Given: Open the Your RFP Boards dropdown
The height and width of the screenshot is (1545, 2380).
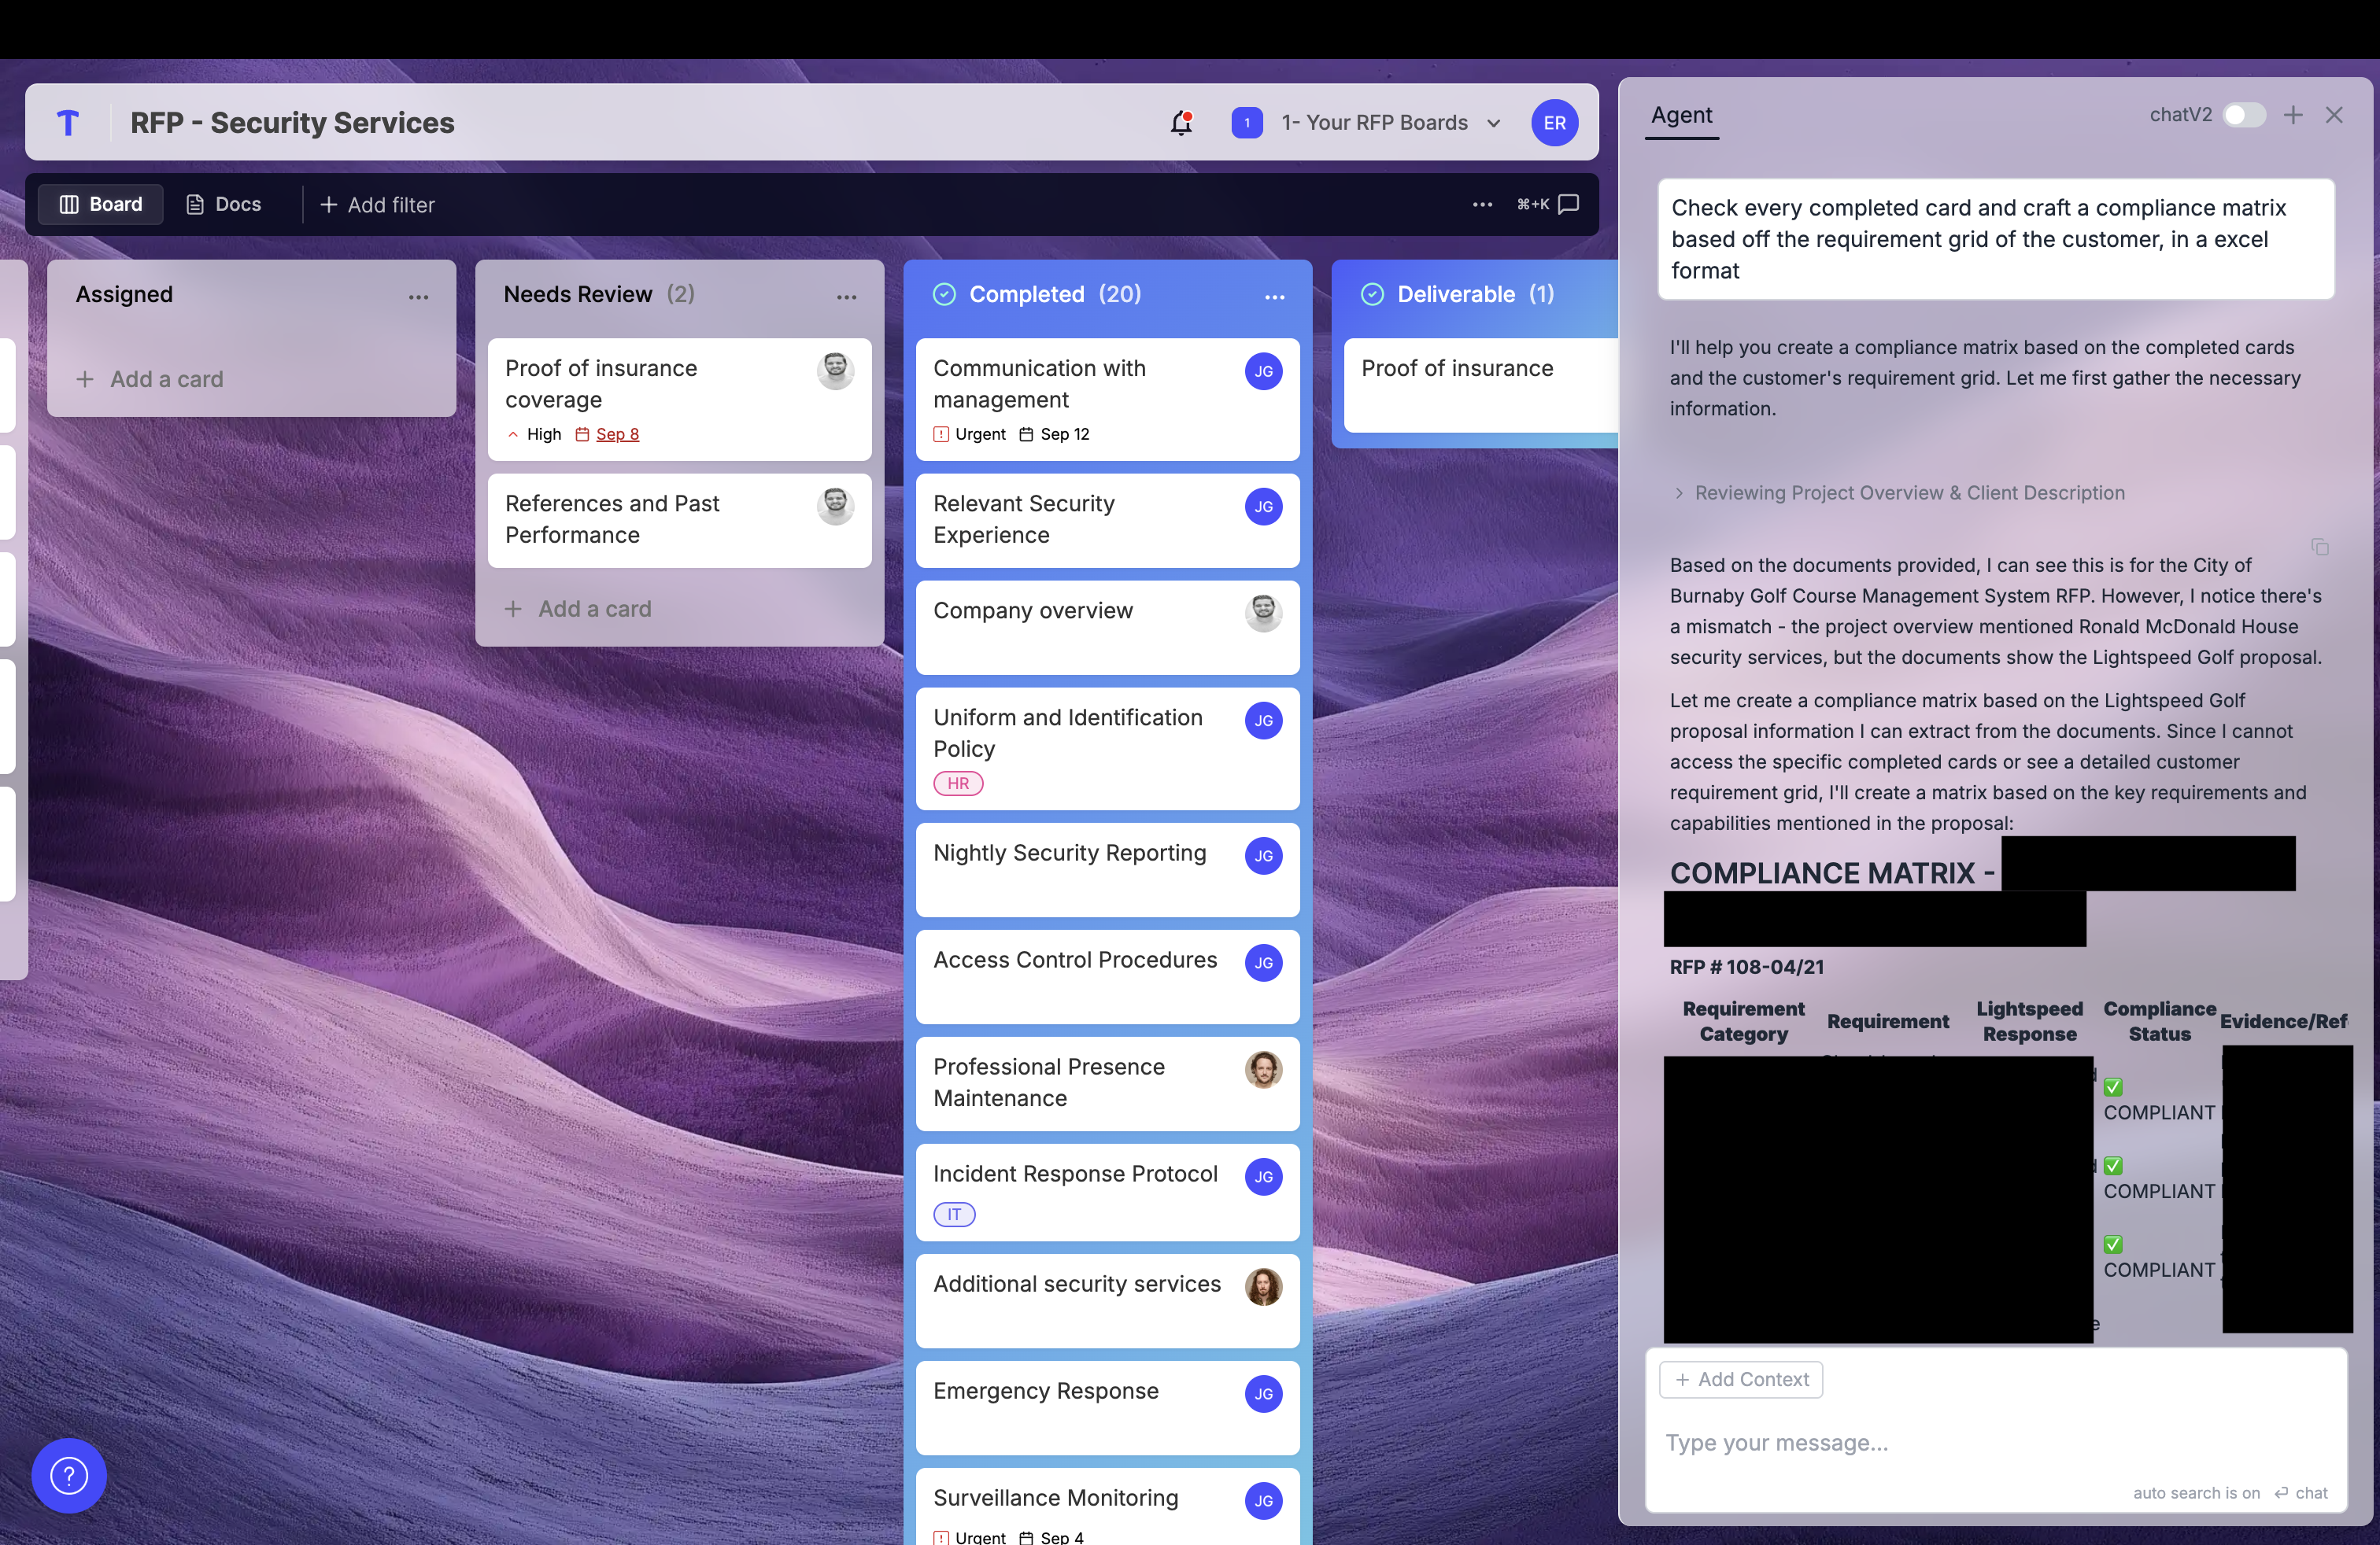Looking at the screenshot, I should (1390, 123).
